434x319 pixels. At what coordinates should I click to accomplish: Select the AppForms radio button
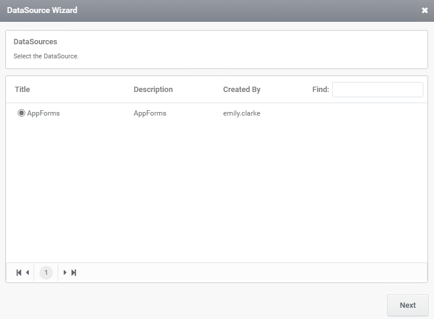(21, 113)
